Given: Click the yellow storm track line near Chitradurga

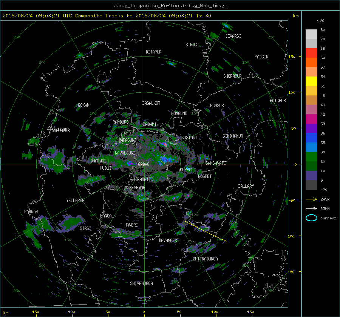Looking at the screenshot, I should (206, 231).
